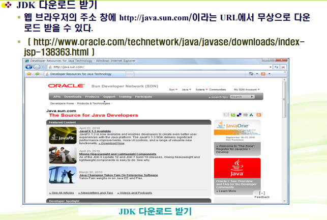Click the command bar overflow chevron

pos(285,72)
